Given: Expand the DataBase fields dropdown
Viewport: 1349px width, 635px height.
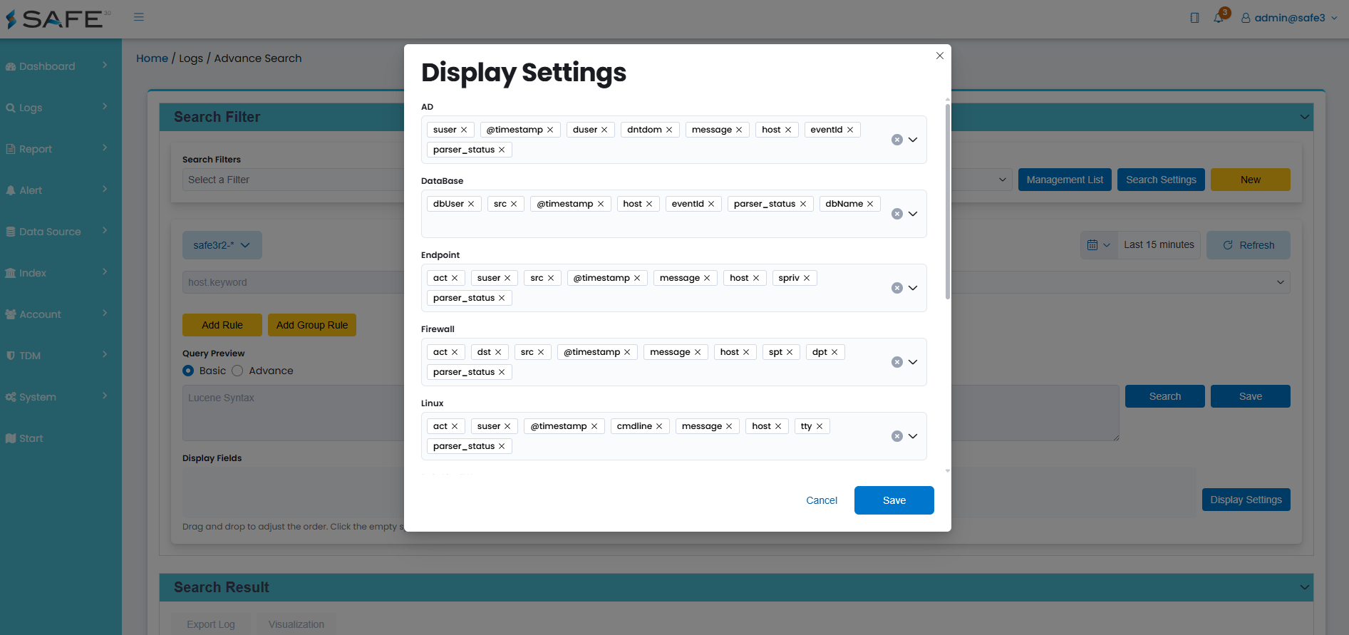Looking at the screenshot, I should click(x=913, y=214).
